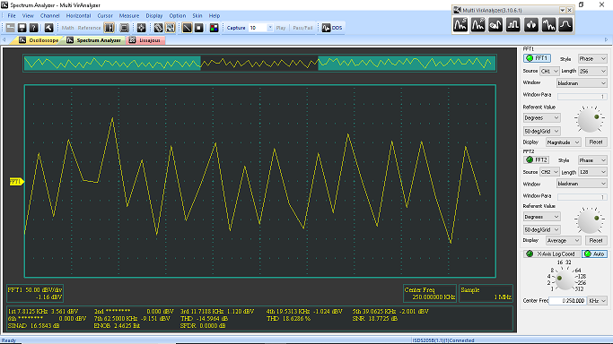Click the tab scroll right arrow
This screenshot has height=344, width=613.
(607, 39)
